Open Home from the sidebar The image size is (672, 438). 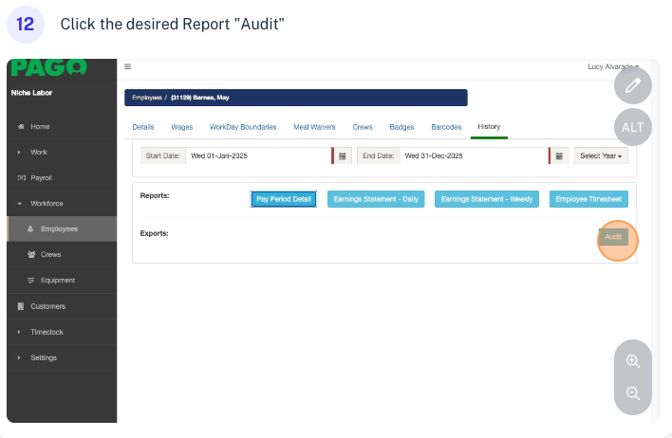[x=40, y=126]
